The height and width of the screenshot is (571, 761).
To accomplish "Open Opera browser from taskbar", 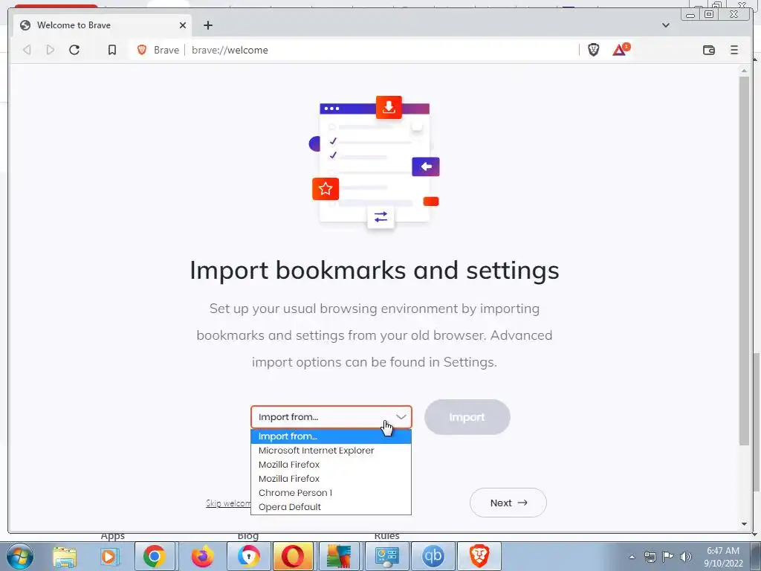I will 293,556.
